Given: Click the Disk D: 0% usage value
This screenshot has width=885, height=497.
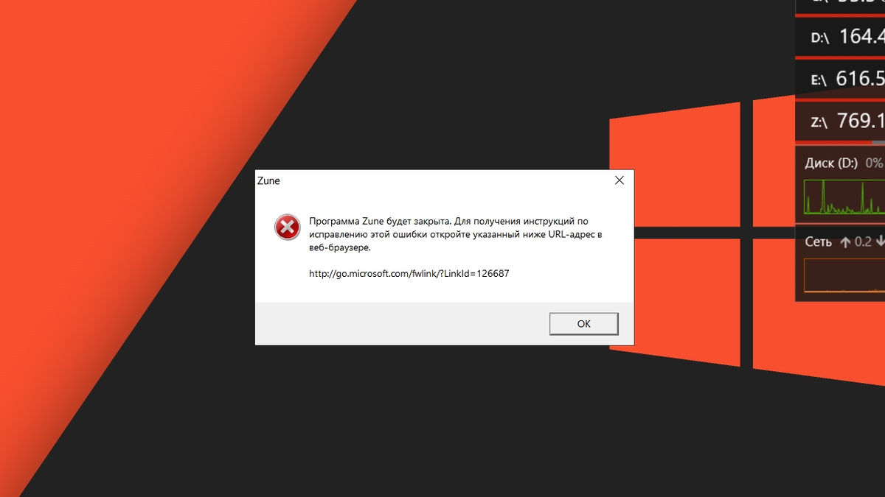Looking at the screenshot, I should (875, 163).
